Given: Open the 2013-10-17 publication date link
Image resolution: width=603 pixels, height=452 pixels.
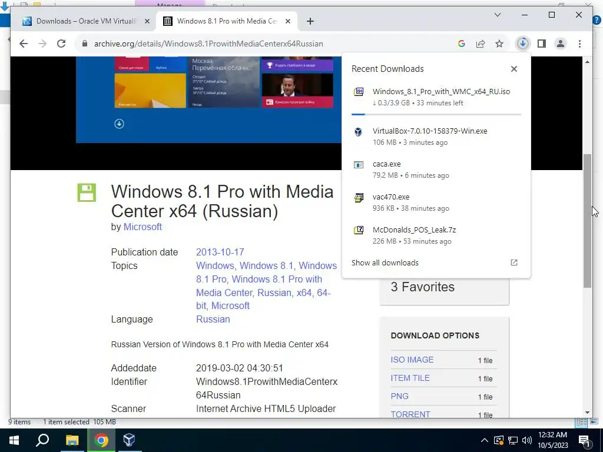Looking at the screenshot, I should click(220, 252).
